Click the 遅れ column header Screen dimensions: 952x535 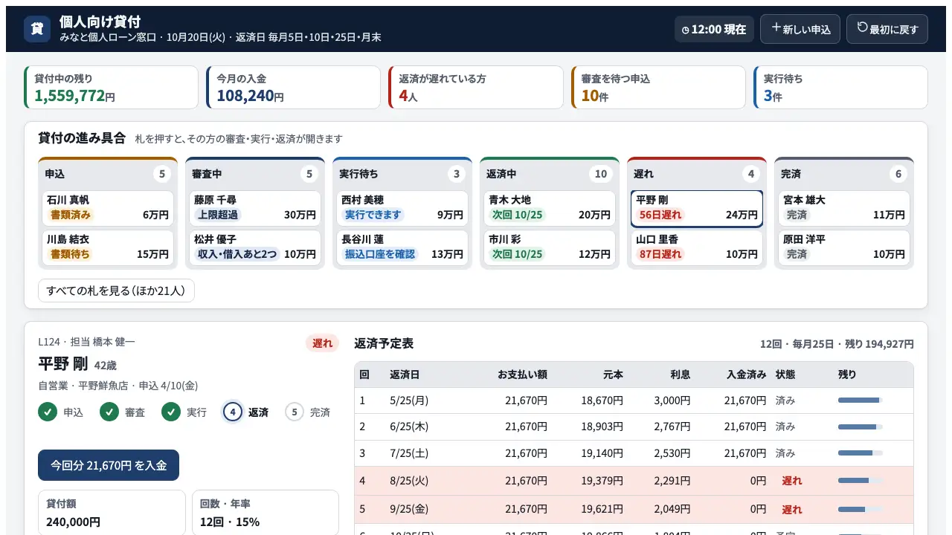coord(697,174)
